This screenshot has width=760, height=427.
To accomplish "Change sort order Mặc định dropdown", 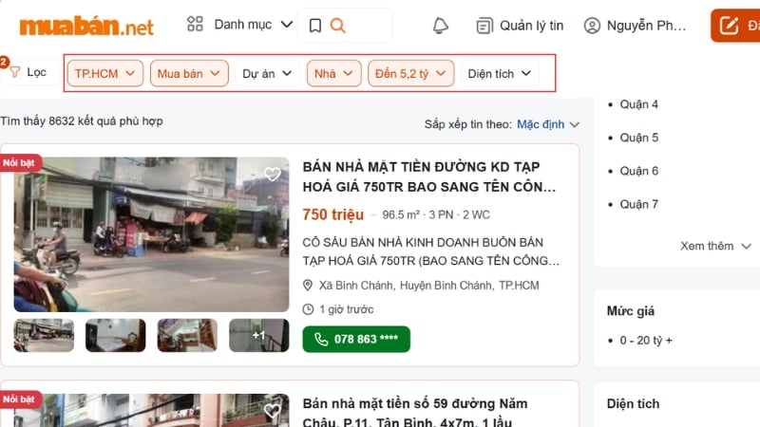I will tap(548, 124).
